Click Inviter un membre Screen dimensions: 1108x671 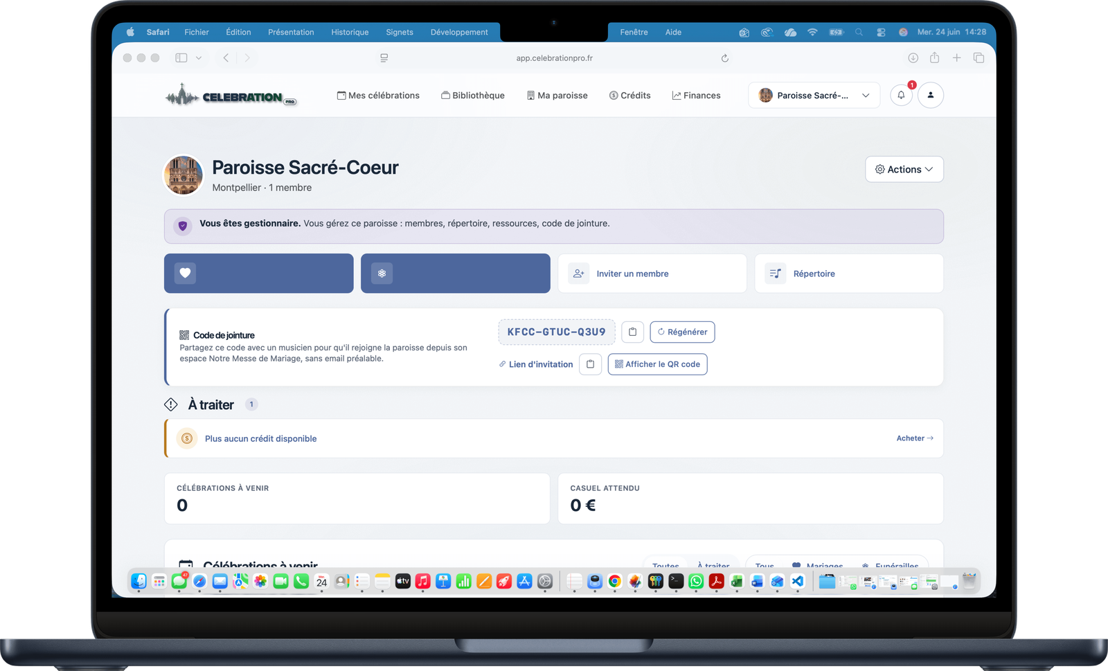(652, 274)
